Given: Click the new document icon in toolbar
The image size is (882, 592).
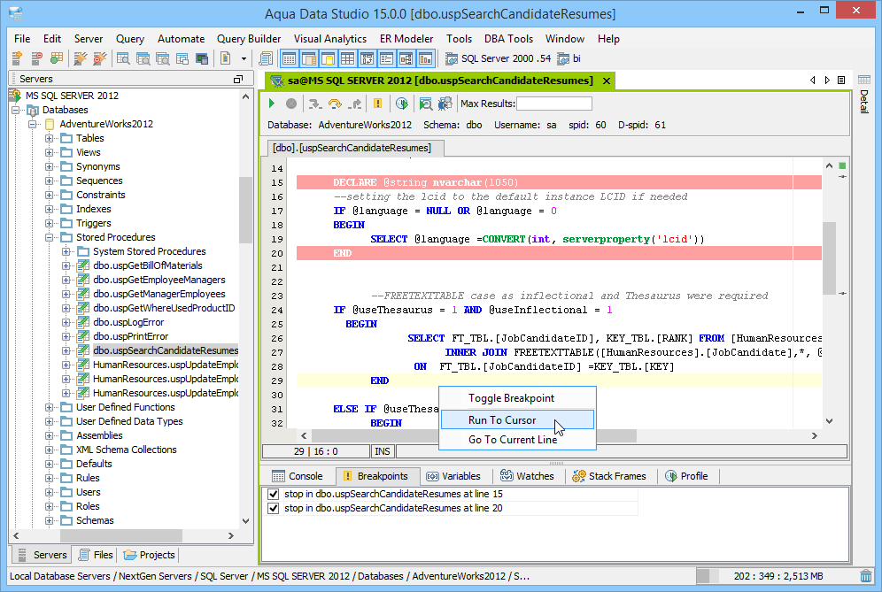Looking at the screenshot, I should coord(226,58).
